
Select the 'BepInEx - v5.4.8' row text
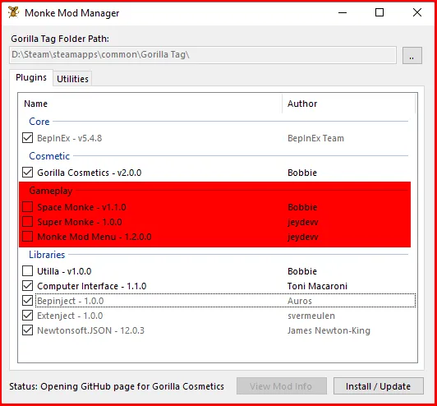(69, 138)
